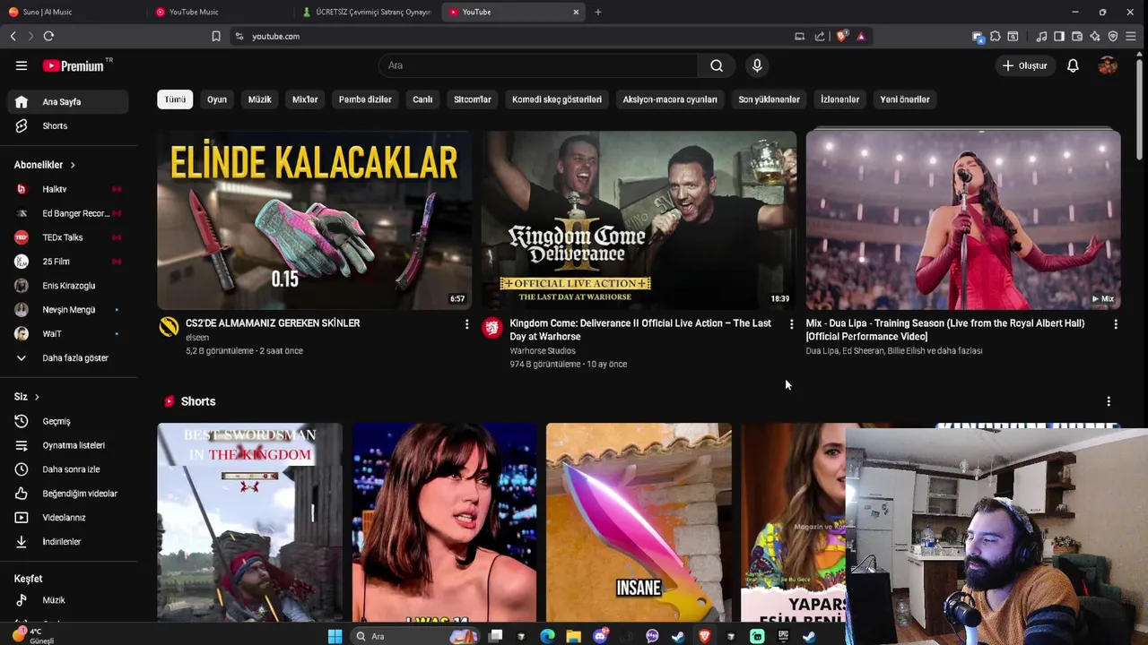
Task: Open Oynatma listeleri playlists
Action: 68,445
